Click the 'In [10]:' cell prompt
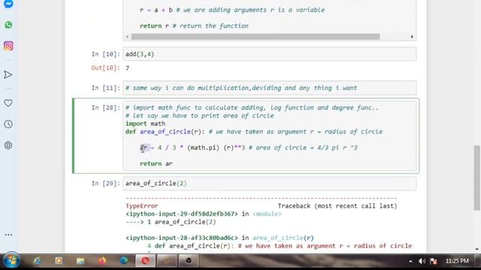481x270 pixels. point(106,54)
